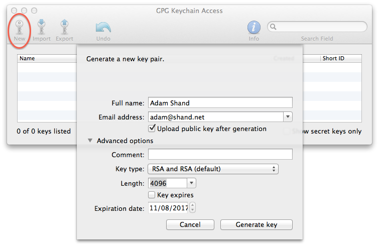Viewport: 379px width, 245px height.
Task: Click the Generate key button
Action: [x=257, y=225]
